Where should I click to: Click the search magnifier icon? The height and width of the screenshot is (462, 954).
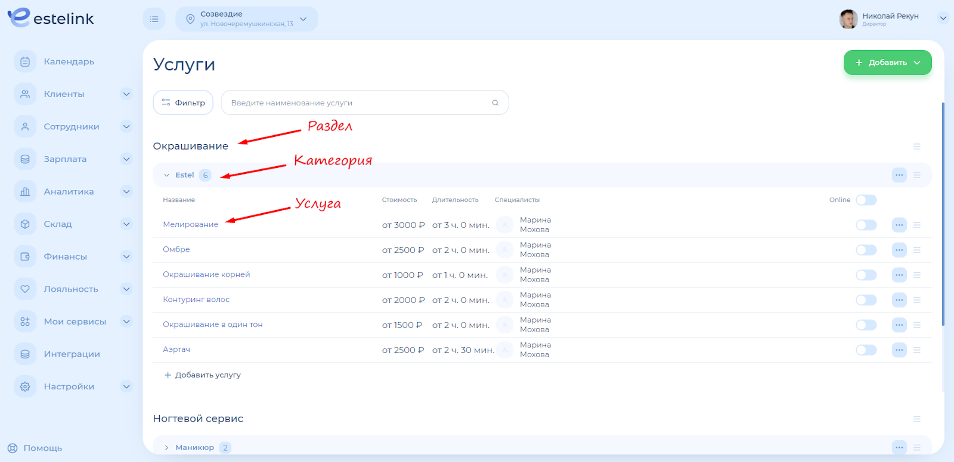pyautogui.click(x=495, y=103)
